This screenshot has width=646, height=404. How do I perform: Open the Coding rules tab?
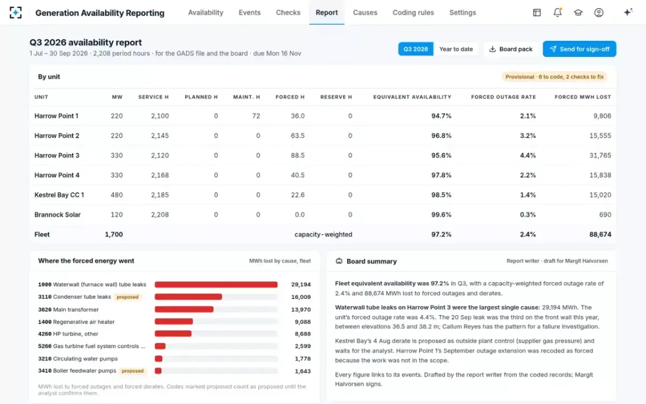click(413, 12)
